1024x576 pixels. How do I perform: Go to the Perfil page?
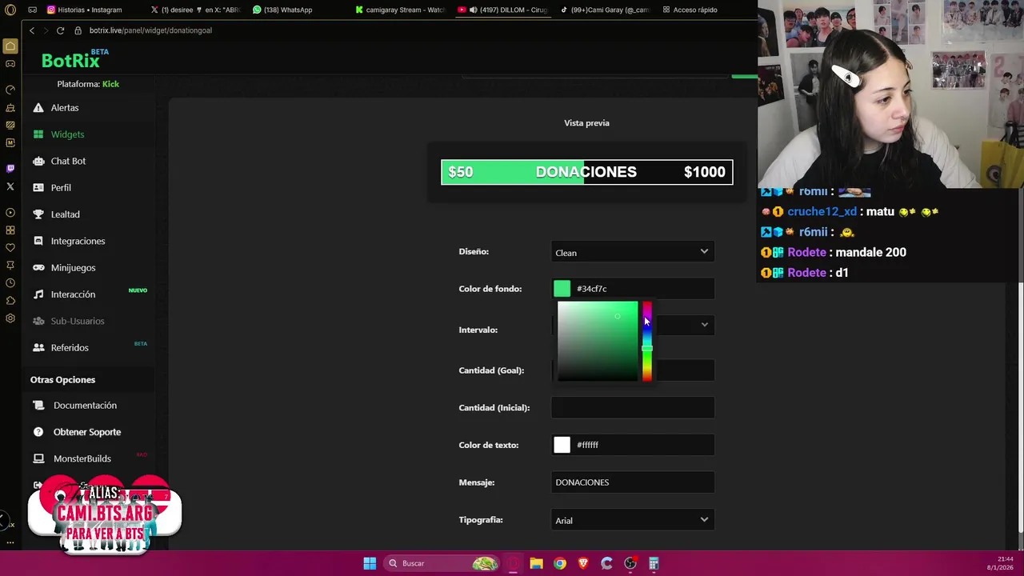tap(61, 187)
